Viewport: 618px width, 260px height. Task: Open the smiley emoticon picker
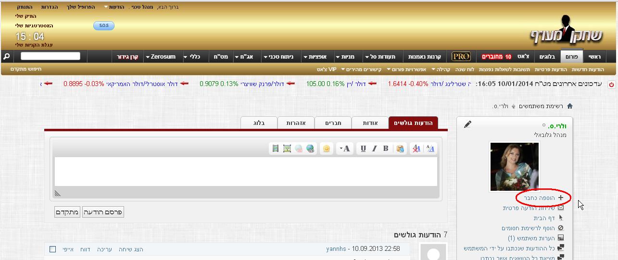click(x=327, y=149)
